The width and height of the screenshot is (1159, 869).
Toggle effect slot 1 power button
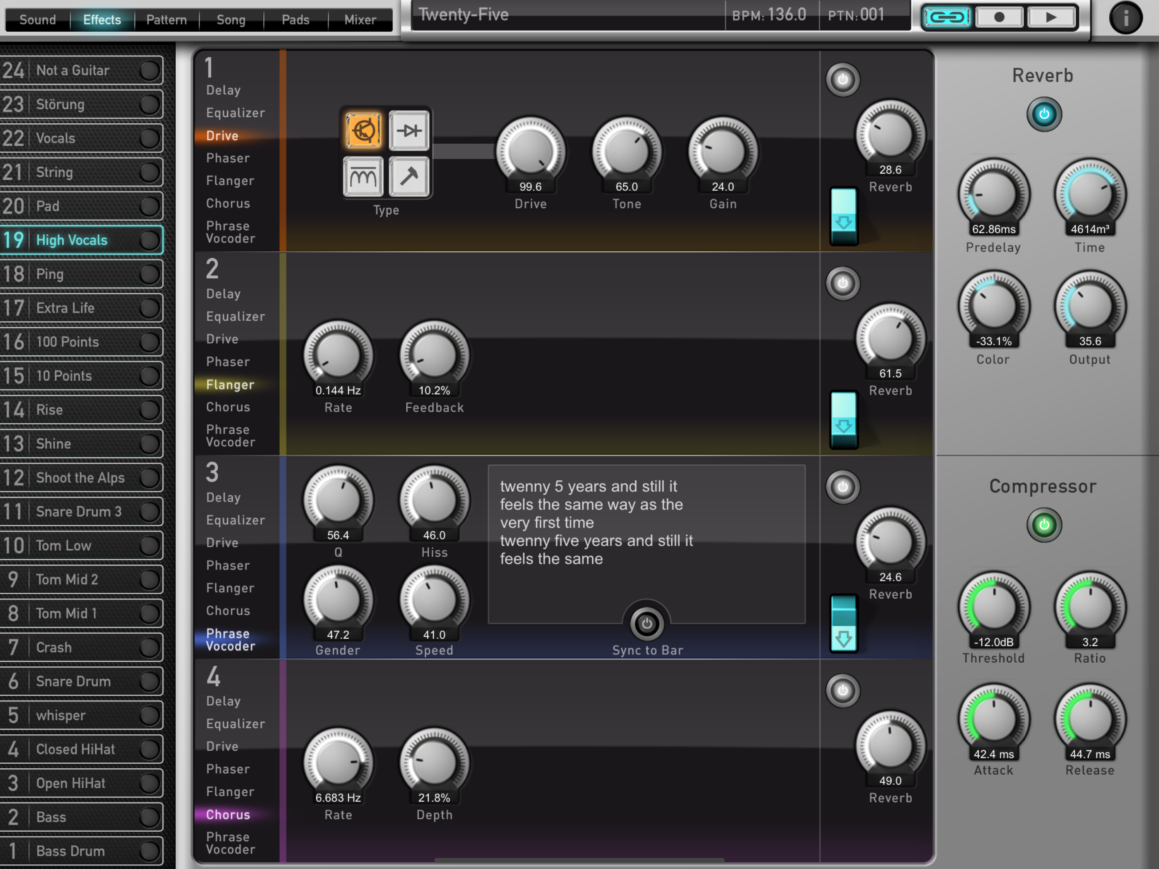843,80
